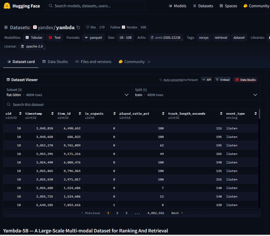Screen dimensions: 270x236
Task: Sort by the event_type column arrows
Action: pyautogui.click(x=256, y=113)
